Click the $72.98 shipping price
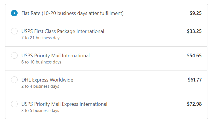 (x=194, y=104)
